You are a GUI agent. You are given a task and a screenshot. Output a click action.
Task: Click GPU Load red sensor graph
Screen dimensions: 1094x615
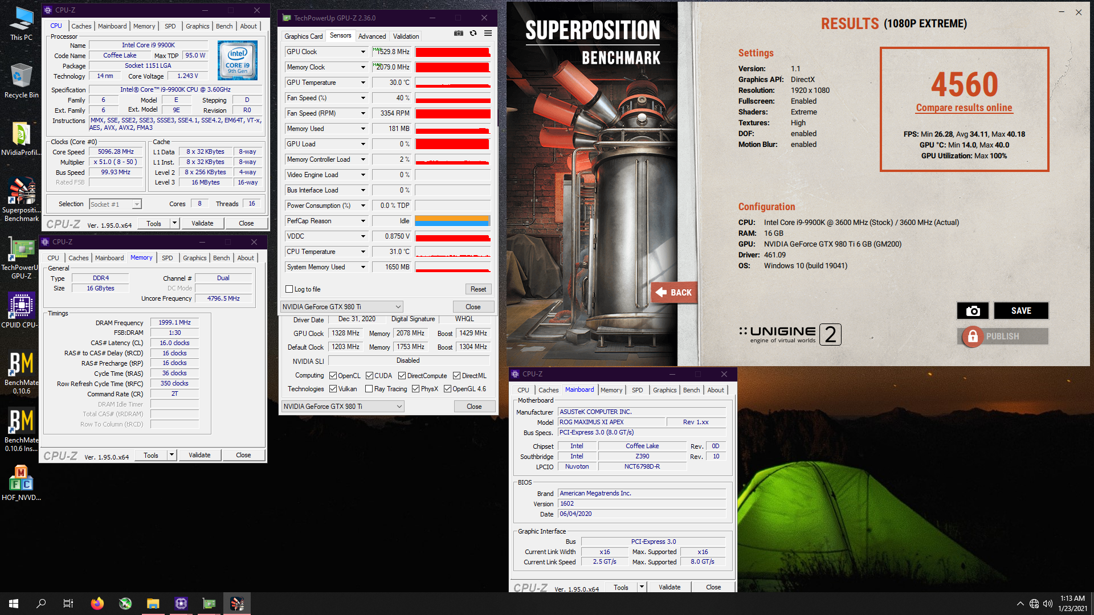(452, 144)
